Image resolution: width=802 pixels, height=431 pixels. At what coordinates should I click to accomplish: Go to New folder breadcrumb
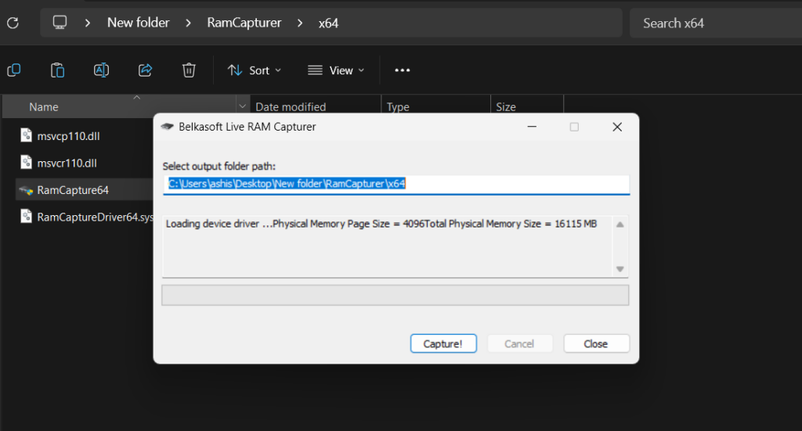tap(138, 23)
